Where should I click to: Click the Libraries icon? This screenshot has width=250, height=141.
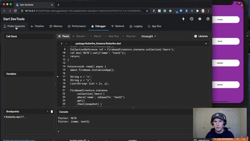tap(195, 36)
